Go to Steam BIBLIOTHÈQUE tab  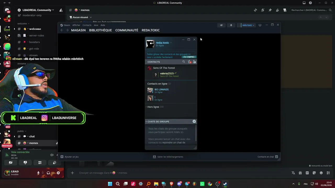(100, 30)
